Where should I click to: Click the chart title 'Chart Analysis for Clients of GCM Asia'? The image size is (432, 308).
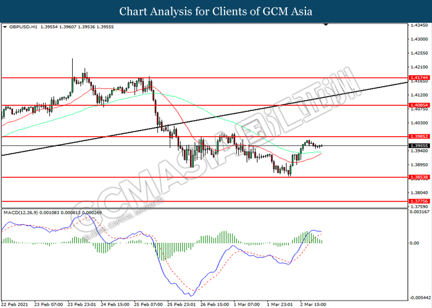(x=215, y=11)
